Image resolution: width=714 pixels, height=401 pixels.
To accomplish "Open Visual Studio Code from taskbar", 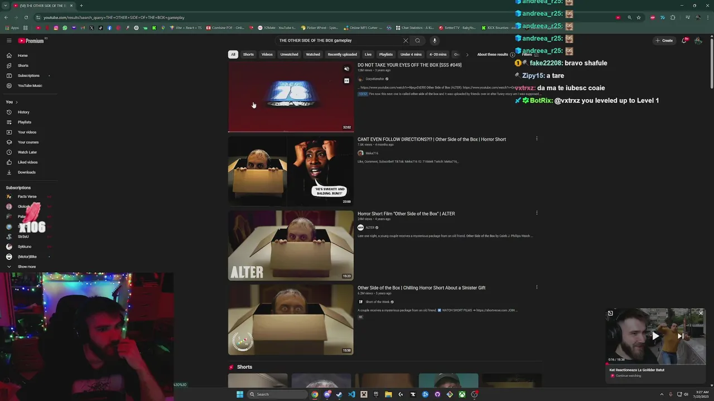I will coord(351,394).
